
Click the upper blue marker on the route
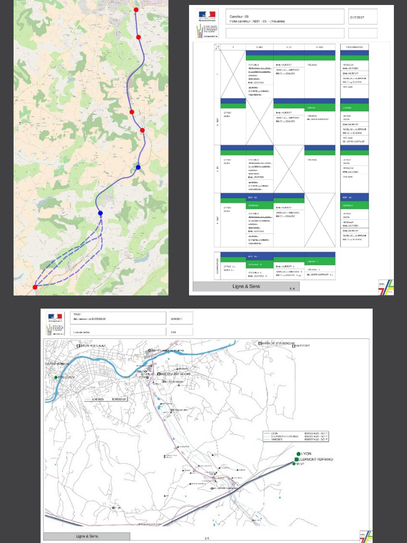tap(138, 167)
